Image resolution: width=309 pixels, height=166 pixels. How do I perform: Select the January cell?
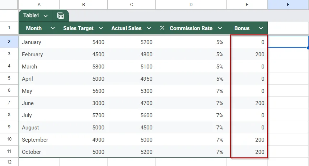[39, 42]
